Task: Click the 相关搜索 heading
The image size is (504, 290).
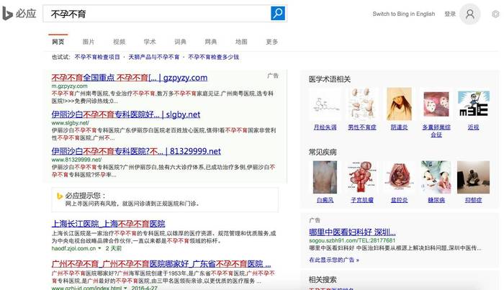Action: (x=323, y=279)
